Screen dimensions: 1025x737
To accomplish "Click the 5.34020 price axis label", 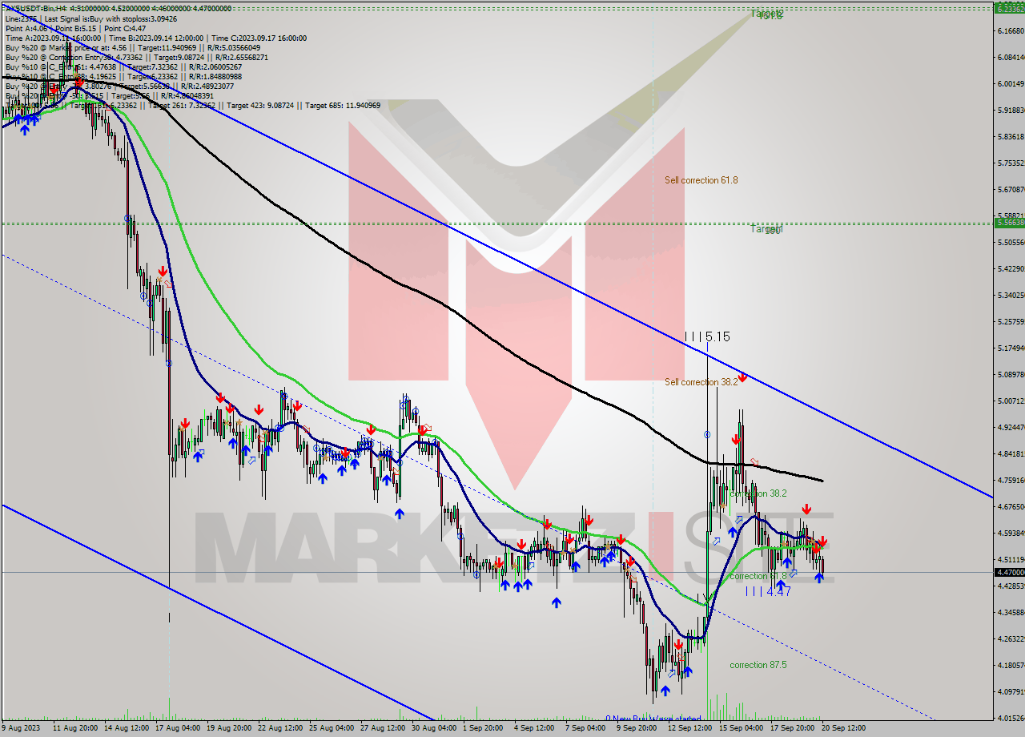I will (1011, 295).
